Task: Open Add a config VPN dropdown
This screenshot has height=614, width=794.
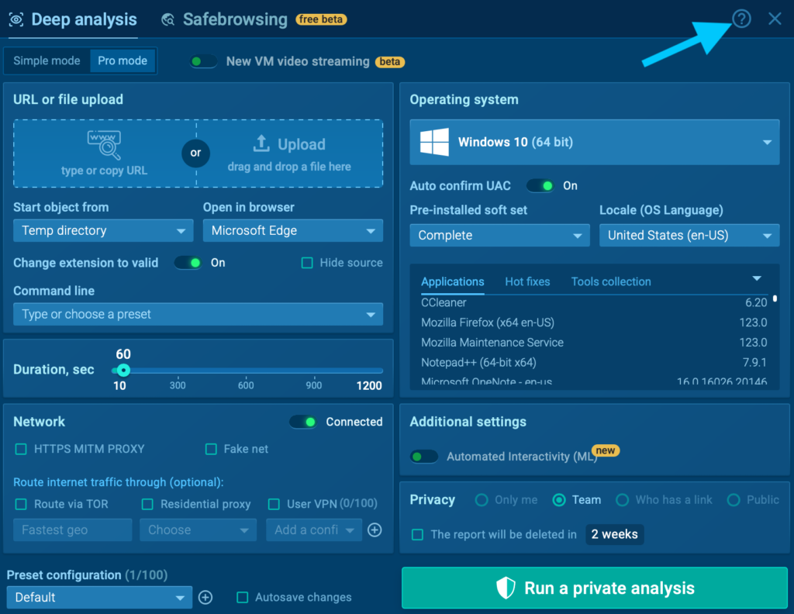Action: click(x=314, y=530)
